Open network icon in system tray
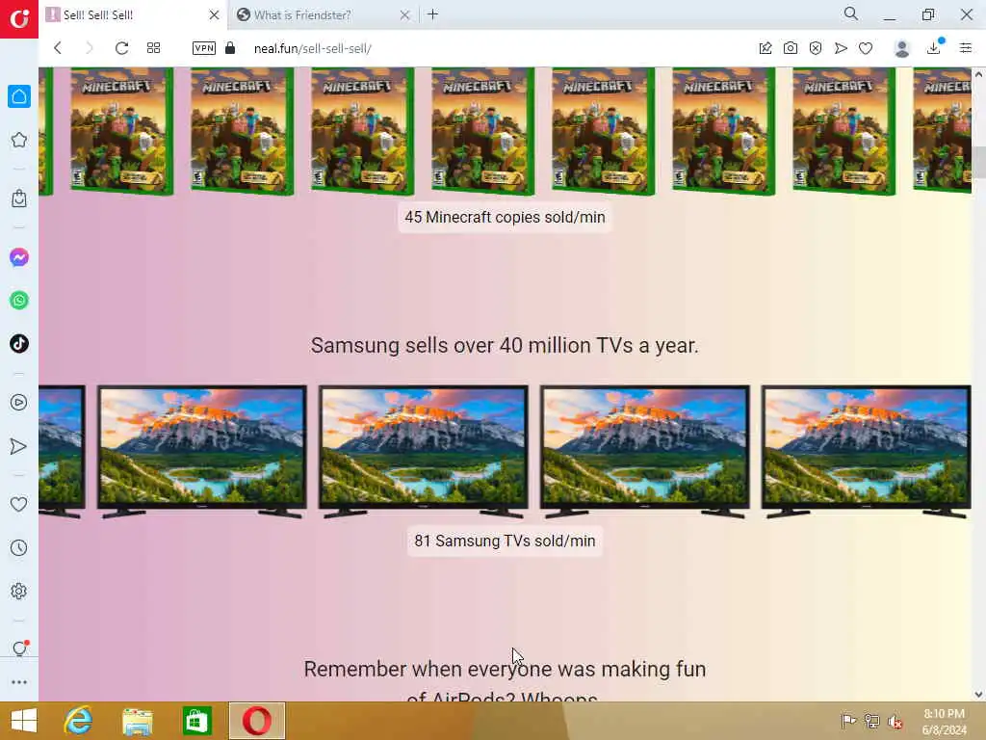Viewport: 986px width, 740px height. tap(871, 721)
